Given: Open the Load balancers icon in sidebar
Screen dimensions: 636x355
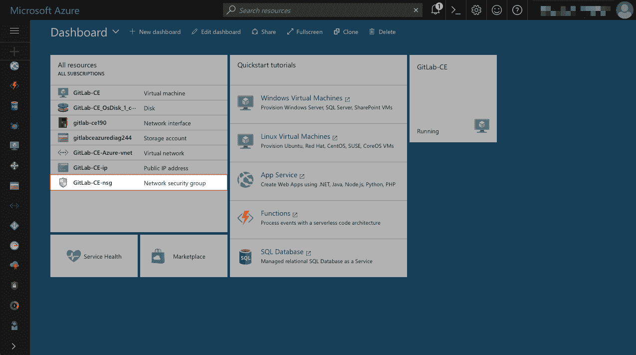Looking at the screenshot, I should coord(14,165).
